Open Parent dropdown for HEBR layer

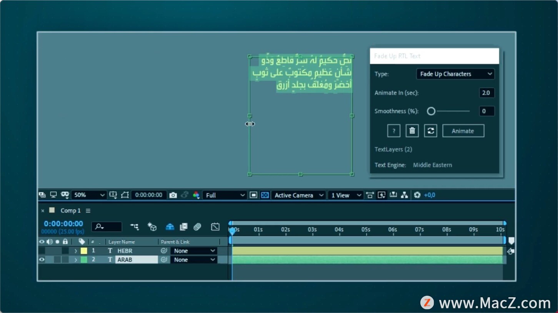(x=194, y=250)
